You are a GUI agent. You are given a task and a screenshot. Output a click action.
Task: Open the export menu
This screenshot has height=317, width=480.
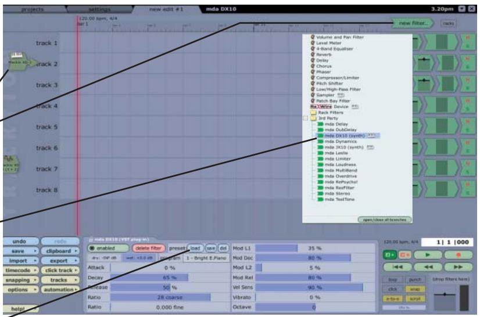click(60, 261)
